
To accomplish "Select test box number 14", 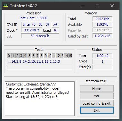I will coord(66,56).
